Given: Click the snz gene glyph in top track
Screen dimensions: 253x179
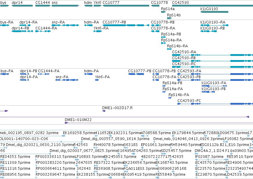Looking at the screenshot, I should pyautogui.click(x=65, y=6).
